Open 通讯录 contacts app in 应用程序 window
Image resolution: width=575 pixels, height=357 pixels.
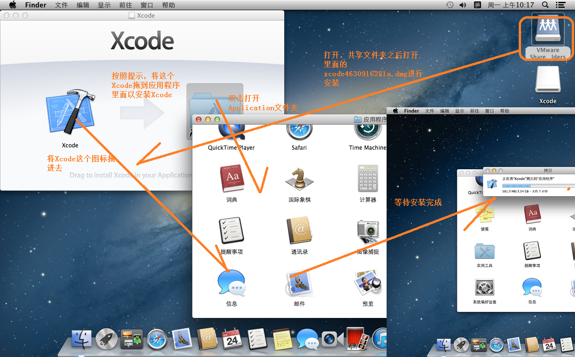click(x=299, y=231)
